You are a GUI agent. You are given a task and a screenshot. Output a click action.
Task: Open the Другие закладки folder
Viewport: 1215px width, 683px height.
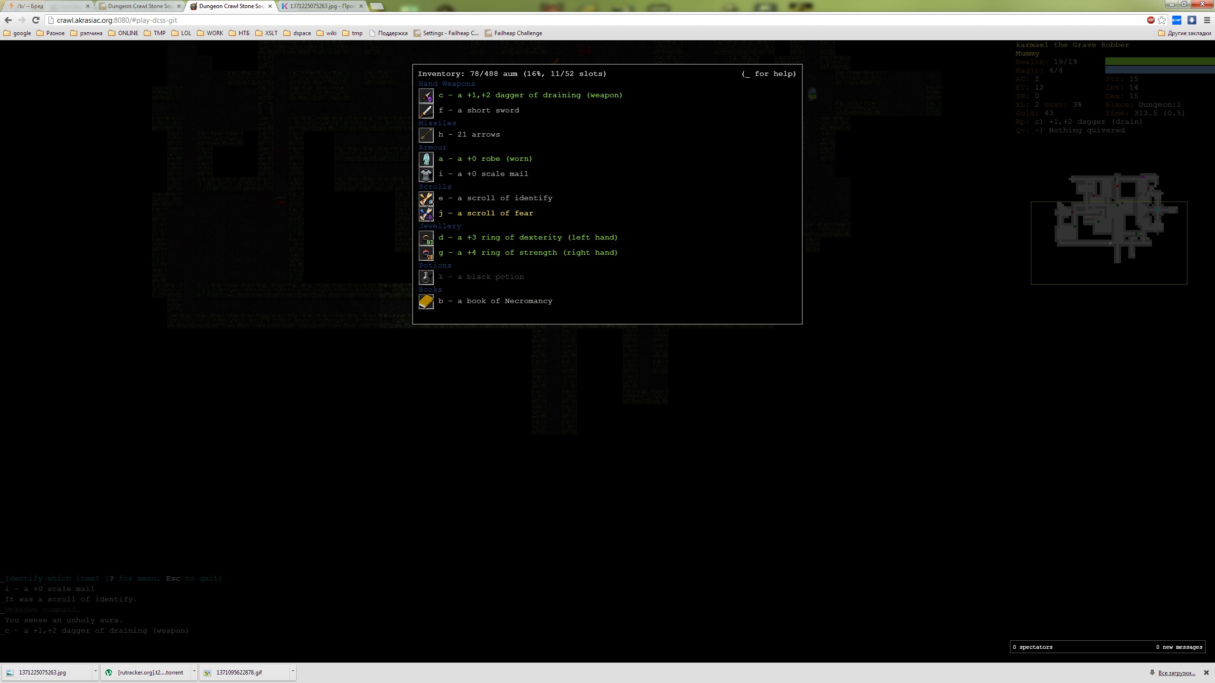point(1185,33)
